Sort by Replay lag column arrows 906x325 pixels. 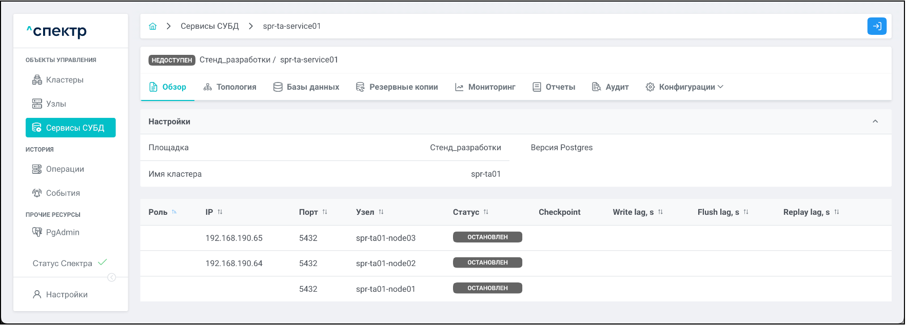coord(837,212)
